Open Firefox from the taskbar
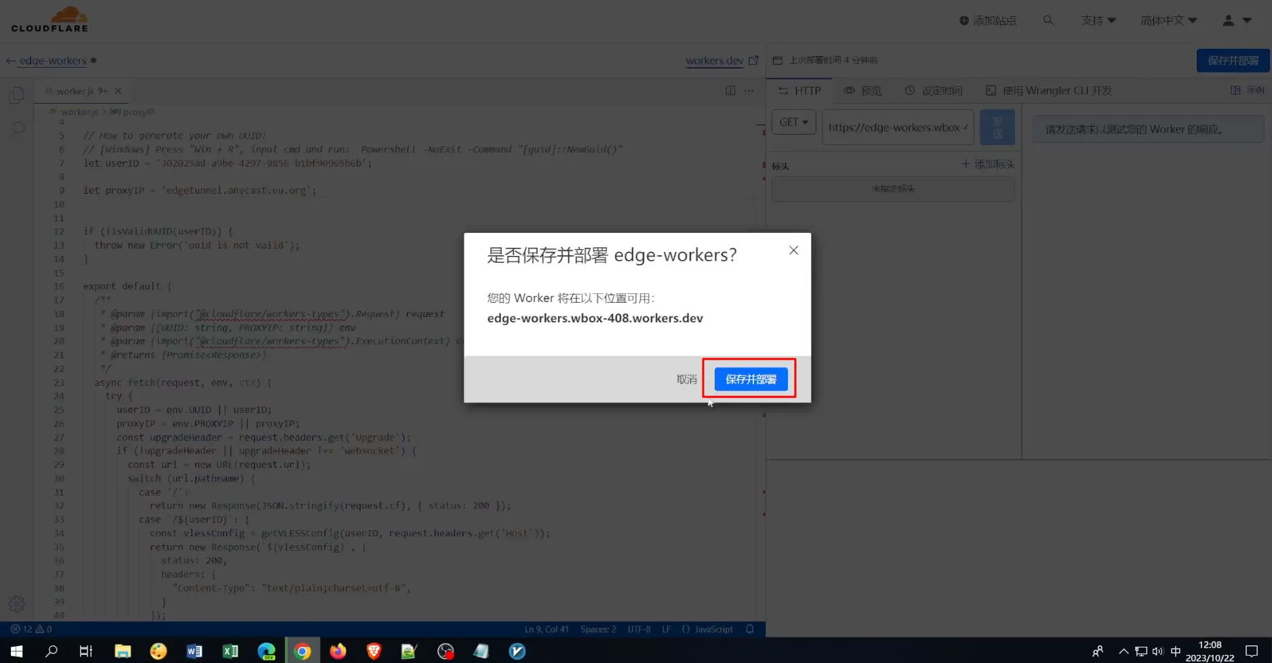Viewport: 1272px width, 663px height. (x=338, y=651)
